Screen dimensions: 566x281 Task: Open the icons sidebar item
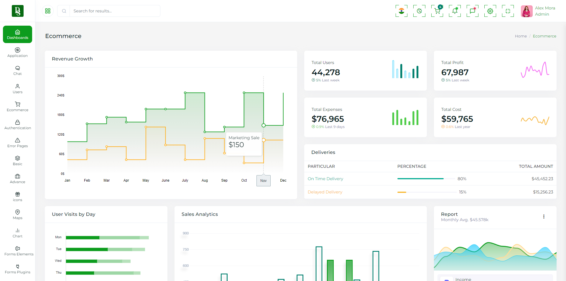point(18,196)
